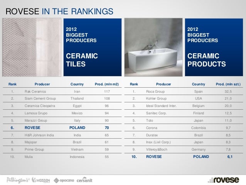Image resolution: width=246 pixels, height=185 pixels.
Task: Select 'Villeroy&Boch' producer cell
Action: coord(157,149)
